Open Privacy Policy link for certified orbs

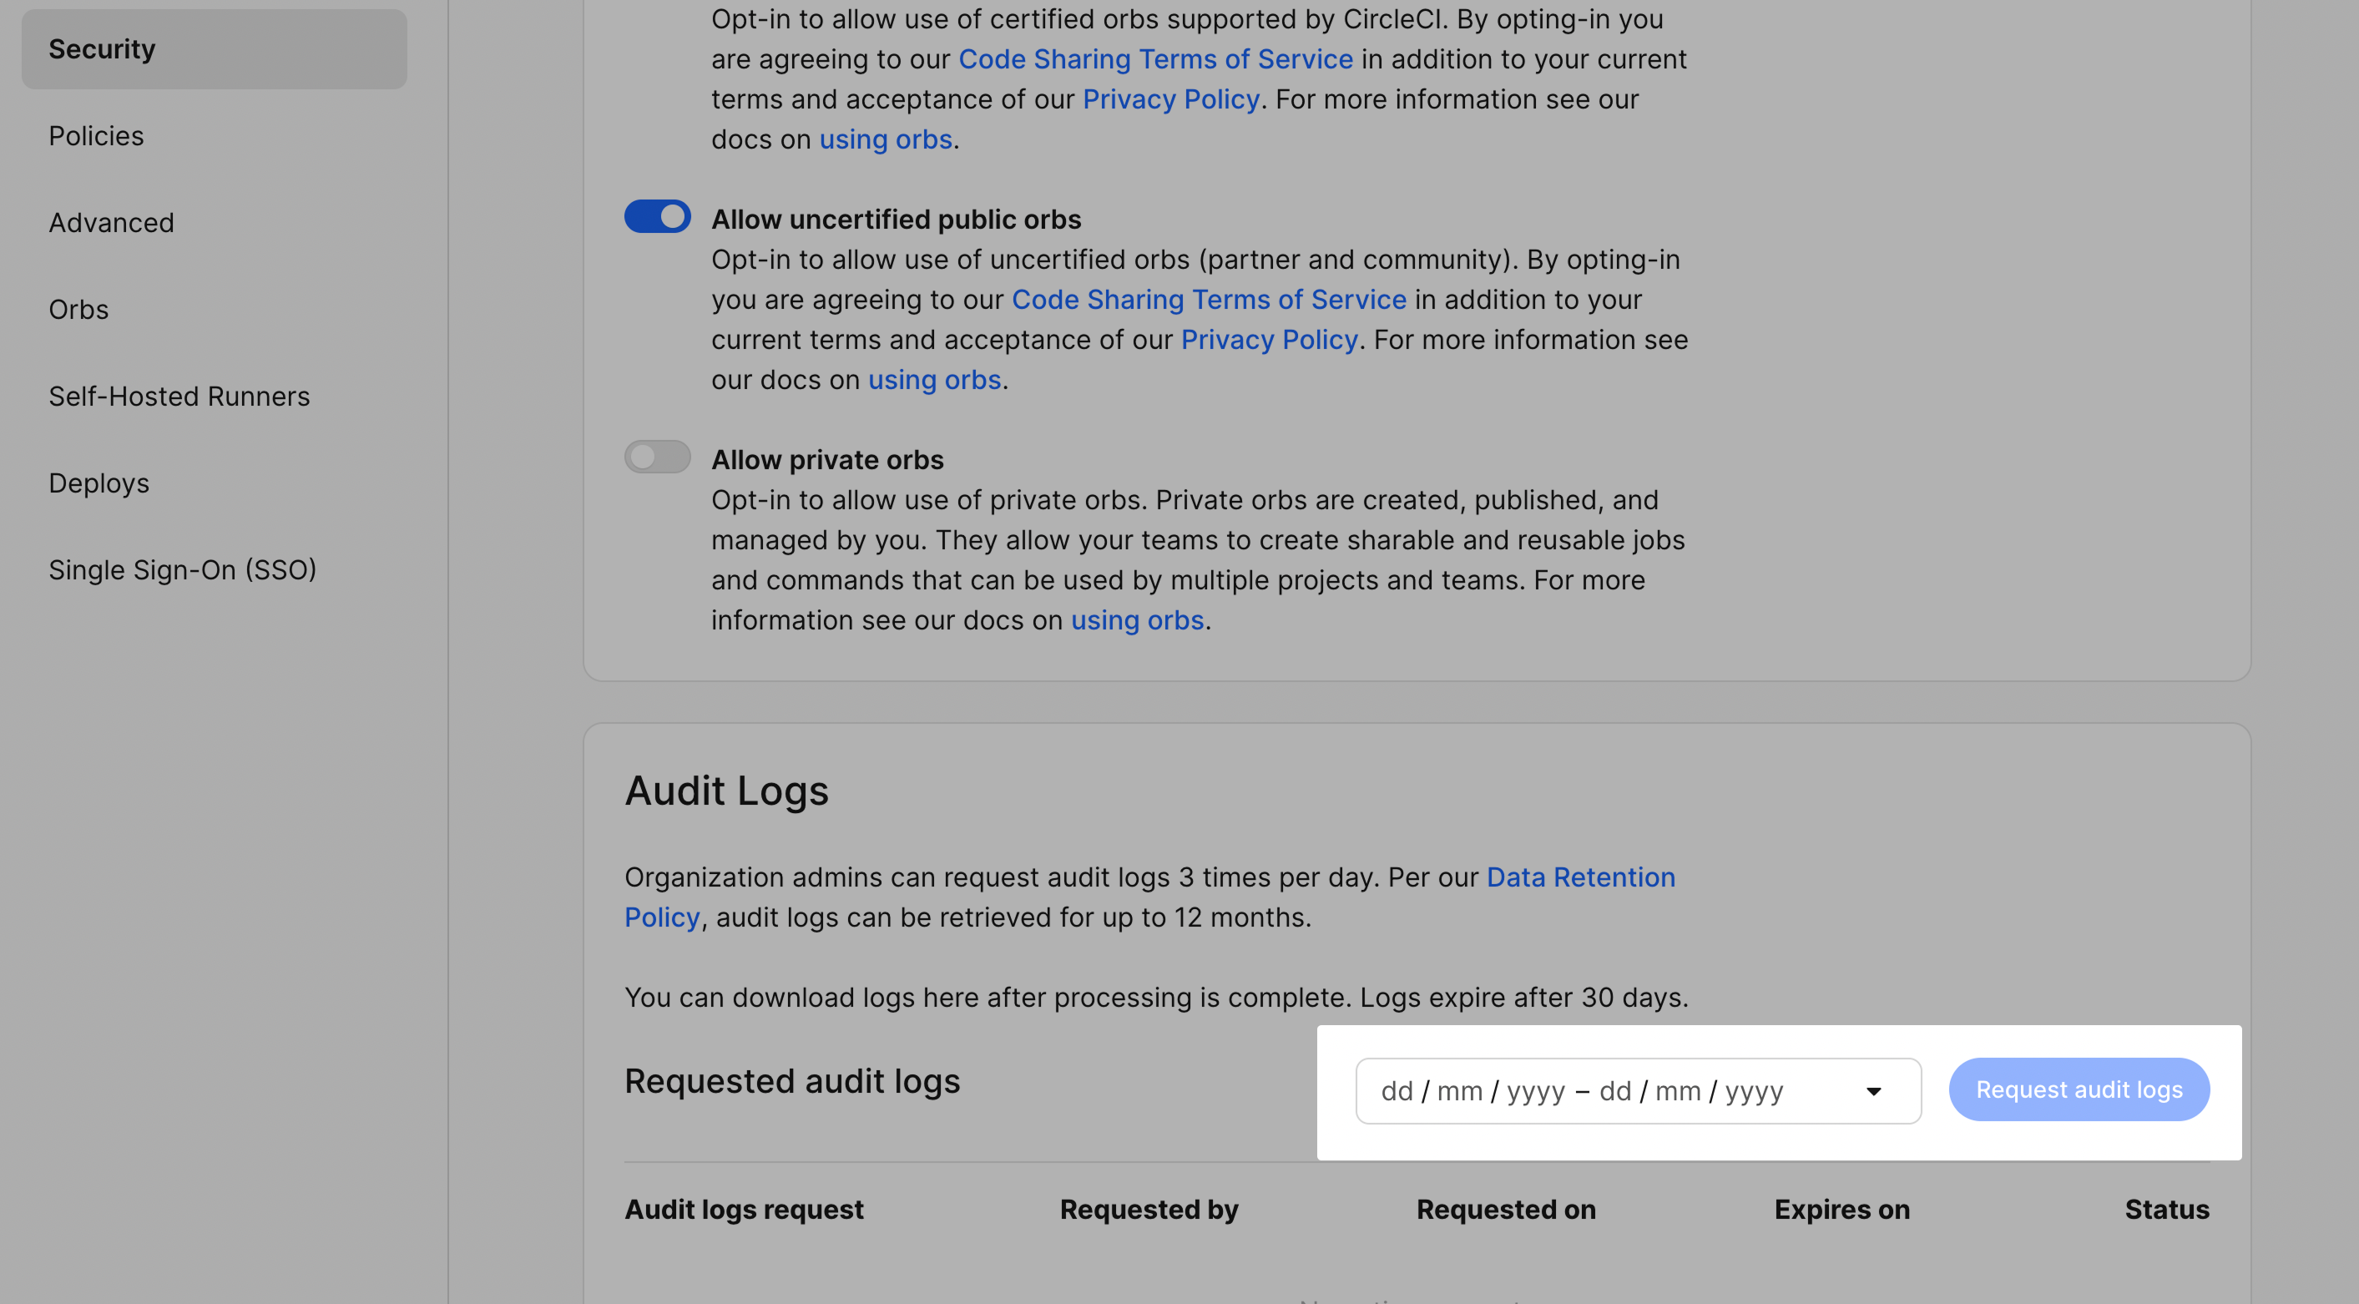pyautogui.click(x=1170, y=100)
